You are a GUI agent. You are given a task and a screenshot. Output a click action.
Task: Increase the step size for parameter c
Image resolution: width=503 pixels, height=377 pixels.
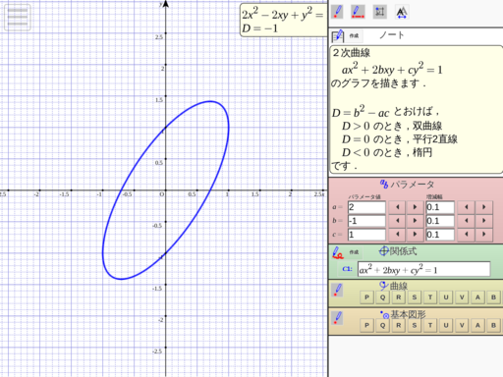tap(484, 235)
